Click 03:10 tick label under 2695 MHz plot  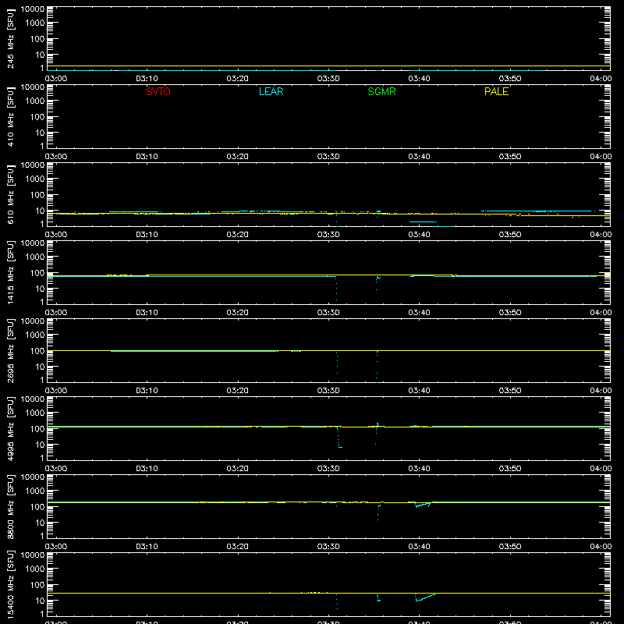(147, 391)
